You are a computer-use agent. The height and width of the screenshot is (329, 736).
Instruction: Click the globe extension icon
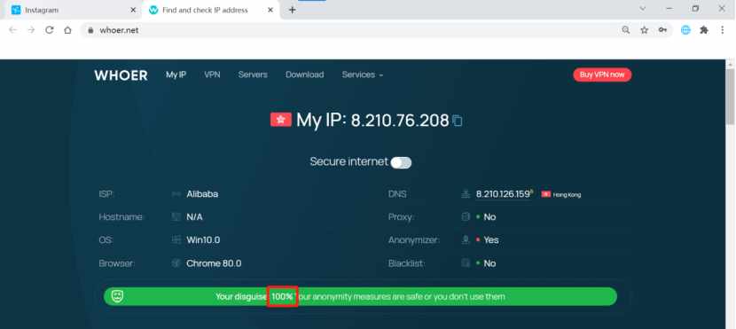pos(685,30)
